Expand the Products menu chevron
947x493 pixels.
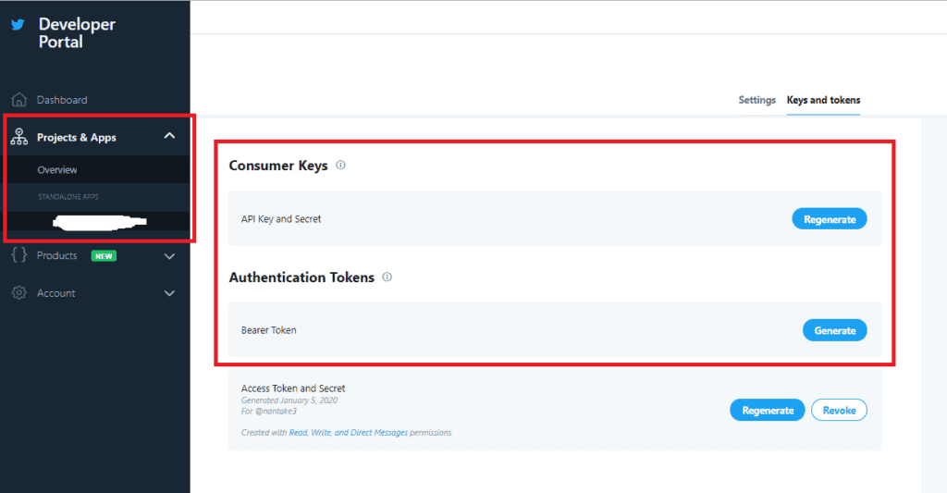point(169,256)
